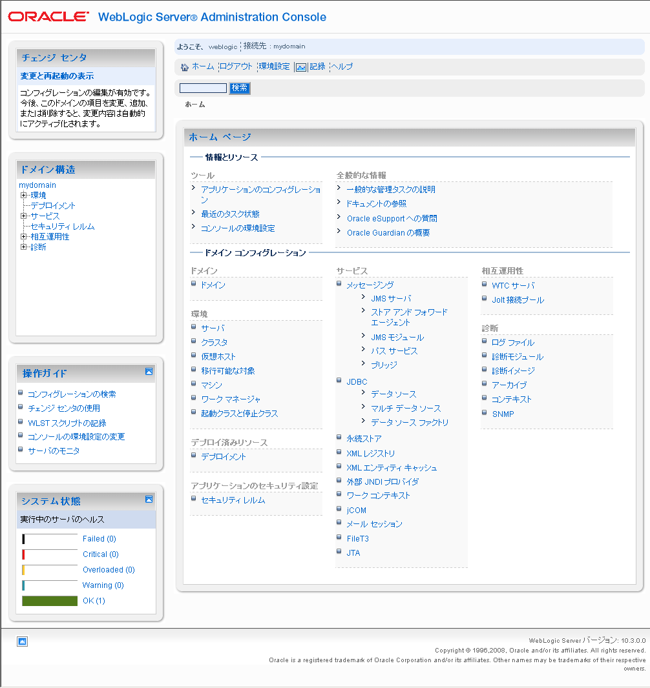
Task: Open 診断モジュール link
Action: (x=518, y=357)
